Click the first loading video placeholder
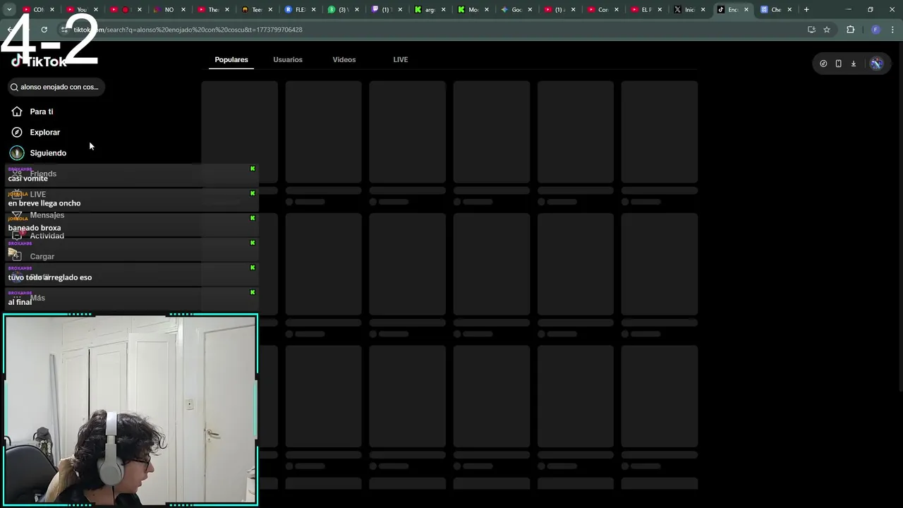This screenshot has height=508, width=903. 240,132
